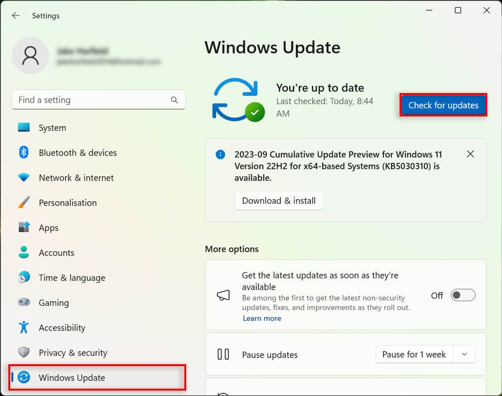Go back with the Settings back arrow
The height and width of the screenshot is (396, 502).
(16, 15)
